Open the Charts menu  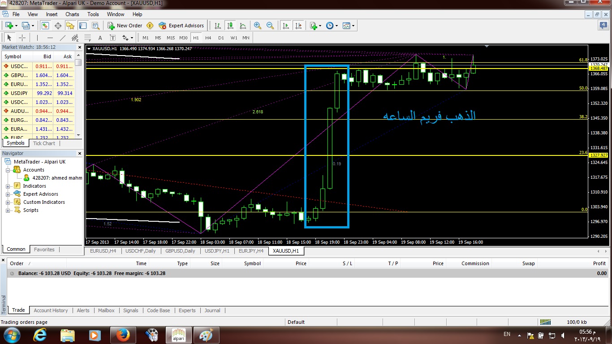[72, 14]
